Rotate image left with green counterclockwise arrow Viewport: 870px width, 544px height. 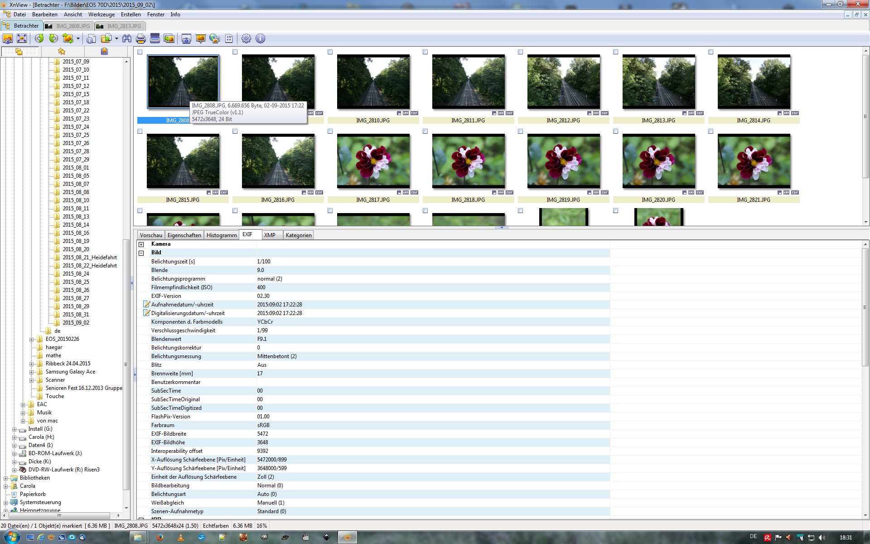pos(39,39)
